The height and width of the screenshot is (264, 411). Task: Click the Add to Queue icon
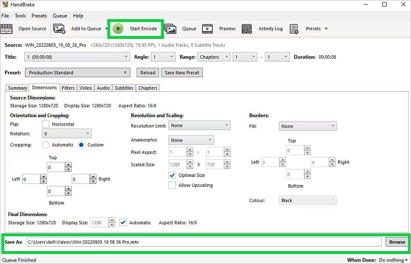coord(59,29)
